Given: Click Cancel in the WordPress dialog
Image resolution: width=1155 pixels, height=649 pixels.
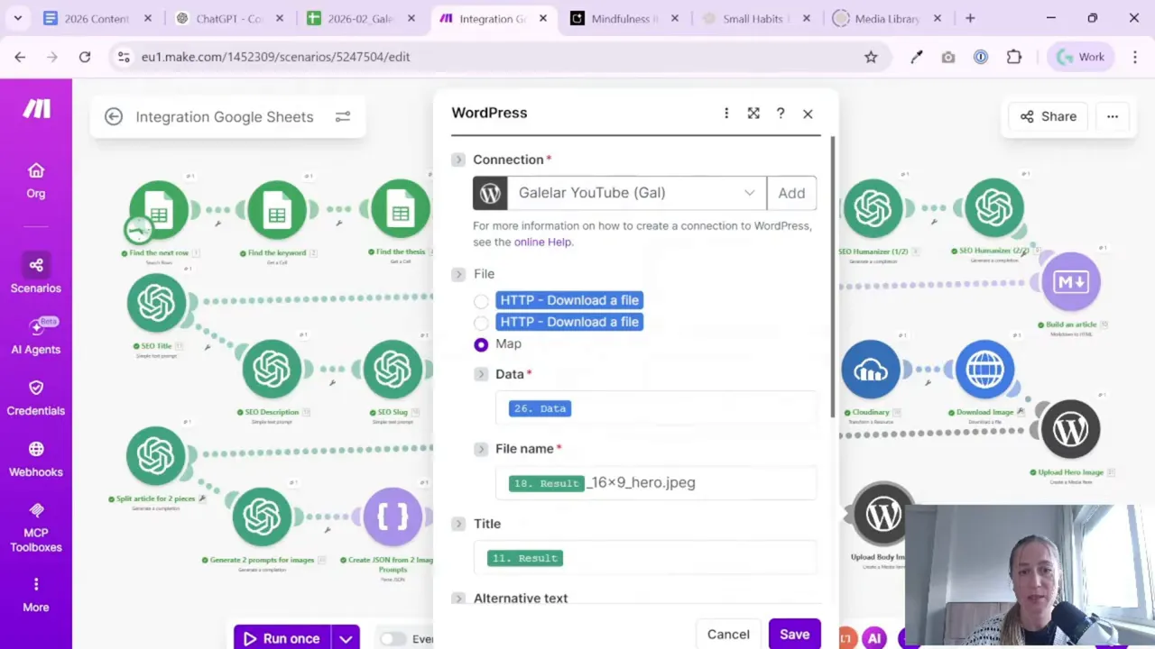Looking at the screenshot, I should 728,635.
